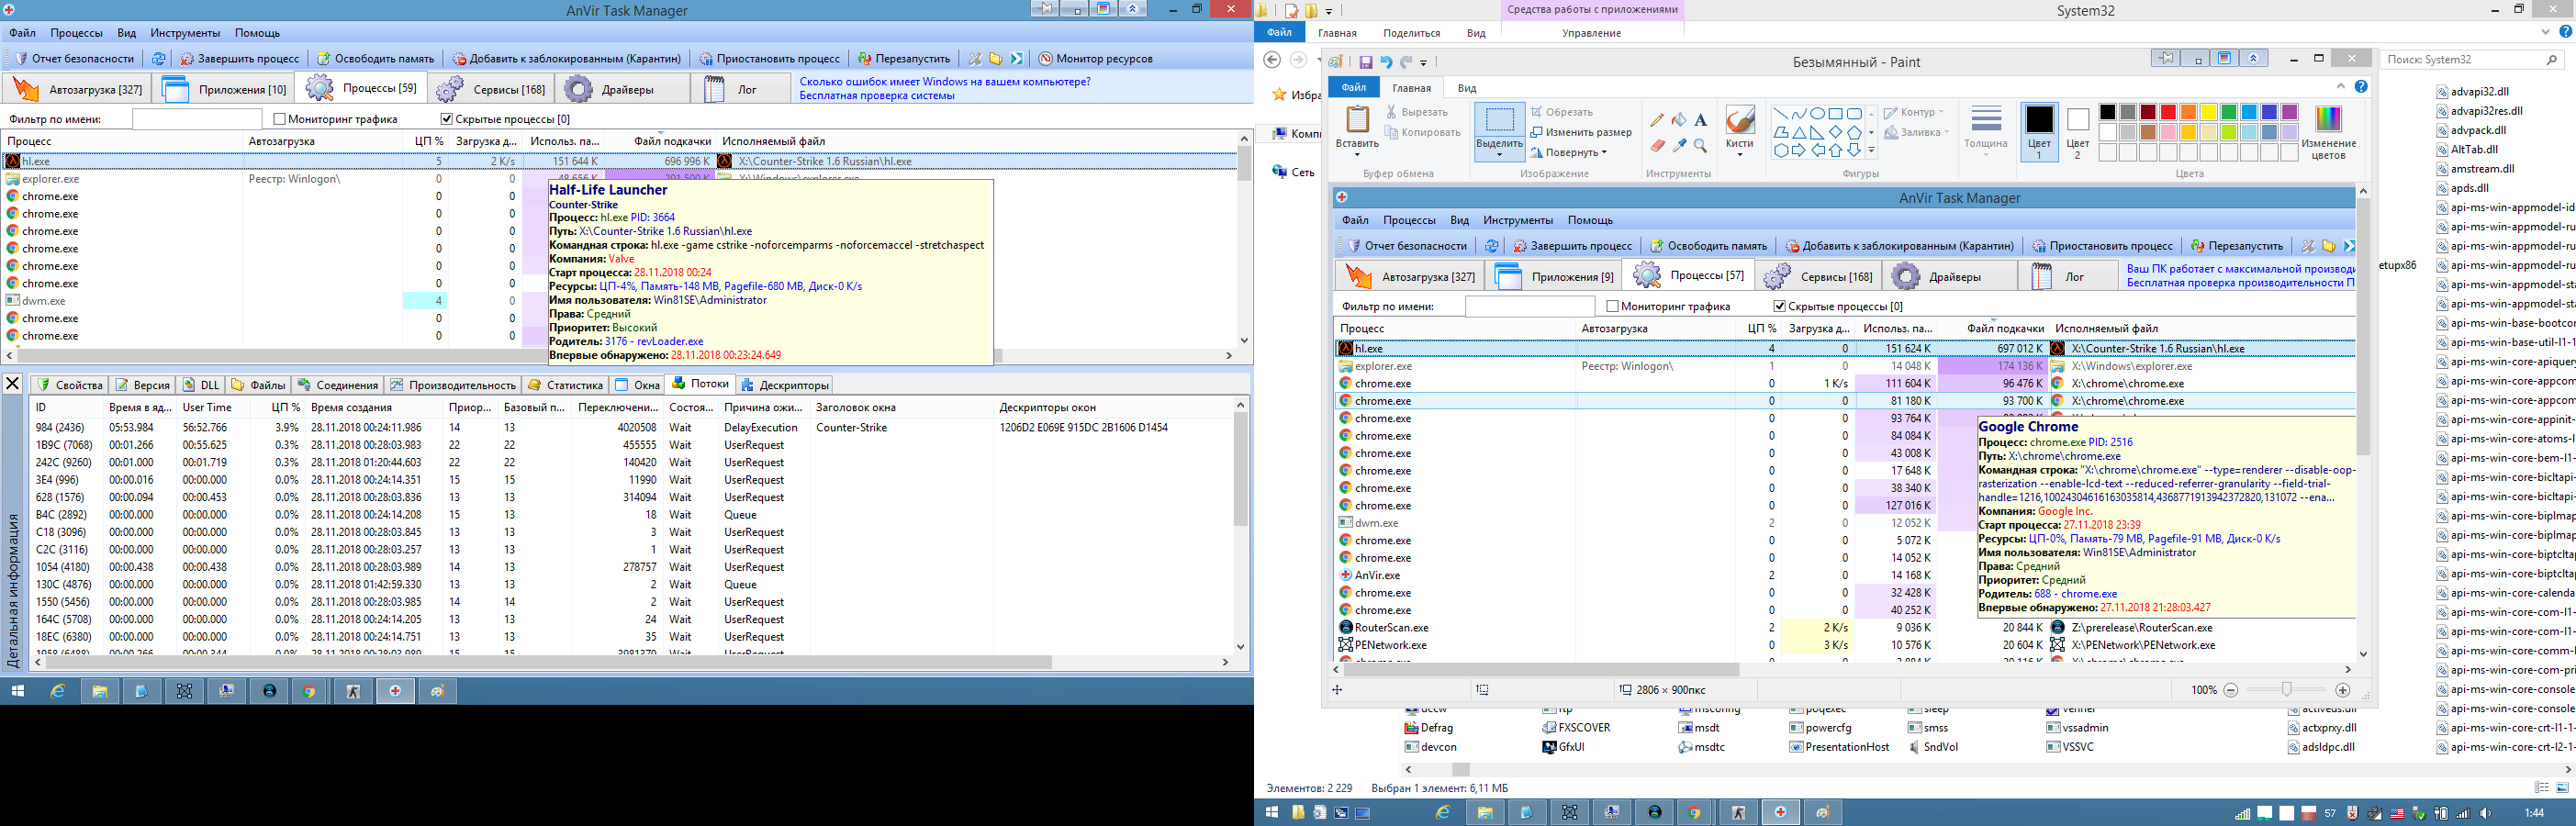Select thread row 984 (2436)
Image resolution: width=2576 pixels, height=826 pixels.
click(634, 428)
